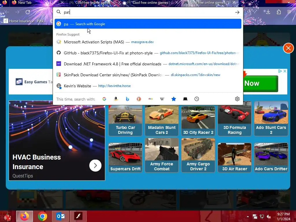
Task: Play 3D City Racer 2
Action: [x=198, y=121]
